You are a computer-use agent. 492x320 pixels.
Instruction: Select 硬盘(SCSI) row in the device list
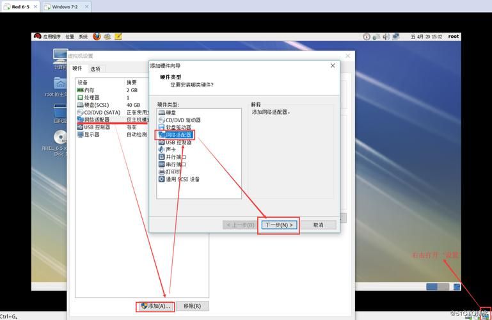click(113, 105)
